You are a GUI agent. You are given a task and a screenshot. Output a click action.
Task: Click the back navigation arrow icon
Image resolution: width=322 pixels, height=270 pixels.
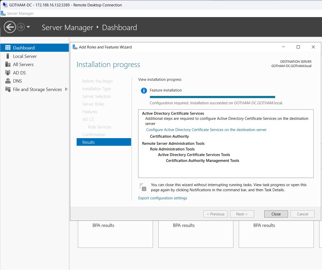10,27
